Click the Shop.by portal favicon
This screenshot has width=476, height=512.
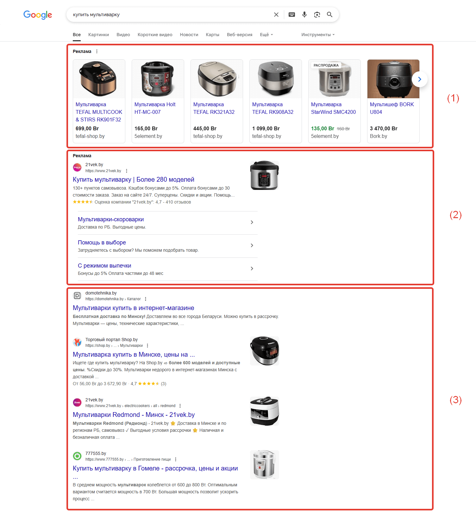coord(77,342)
